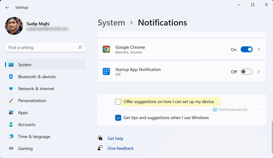273x158 pixels.
Task: Click the Google Chrome app icon
Action: coord(106,49)
